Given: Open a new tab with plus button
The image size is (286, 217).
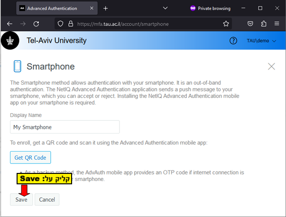Looking at the screenshot, I should click(105, 9).
